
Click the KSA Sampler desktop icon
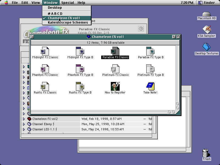207,30
